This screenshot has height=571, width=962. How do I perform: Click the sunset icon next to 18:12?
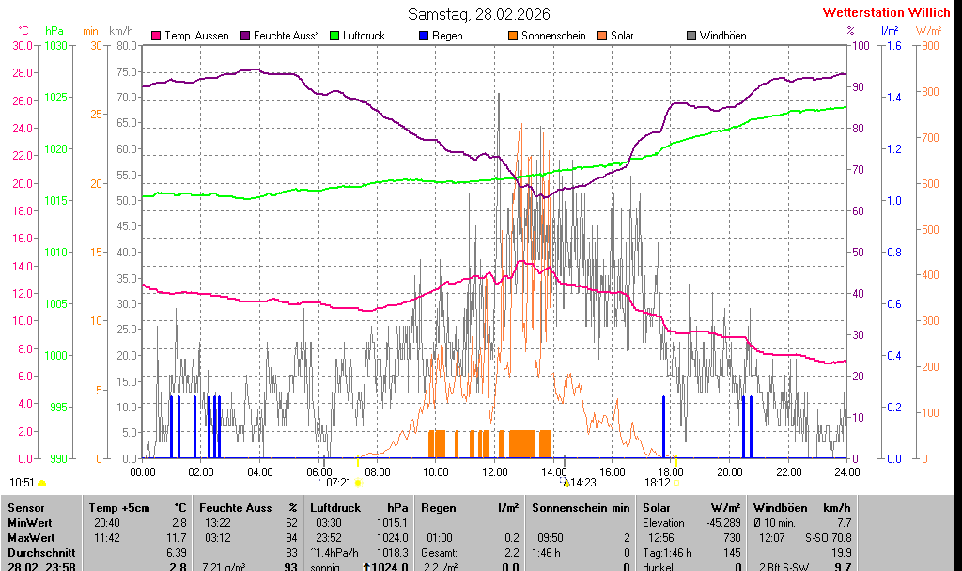tap(676, 483)
